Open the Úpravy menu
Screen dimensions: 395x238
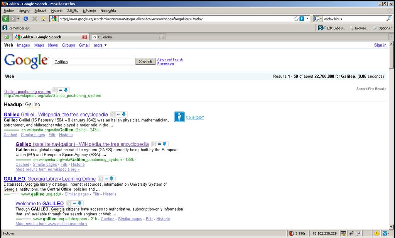click(x=24, y=11)
